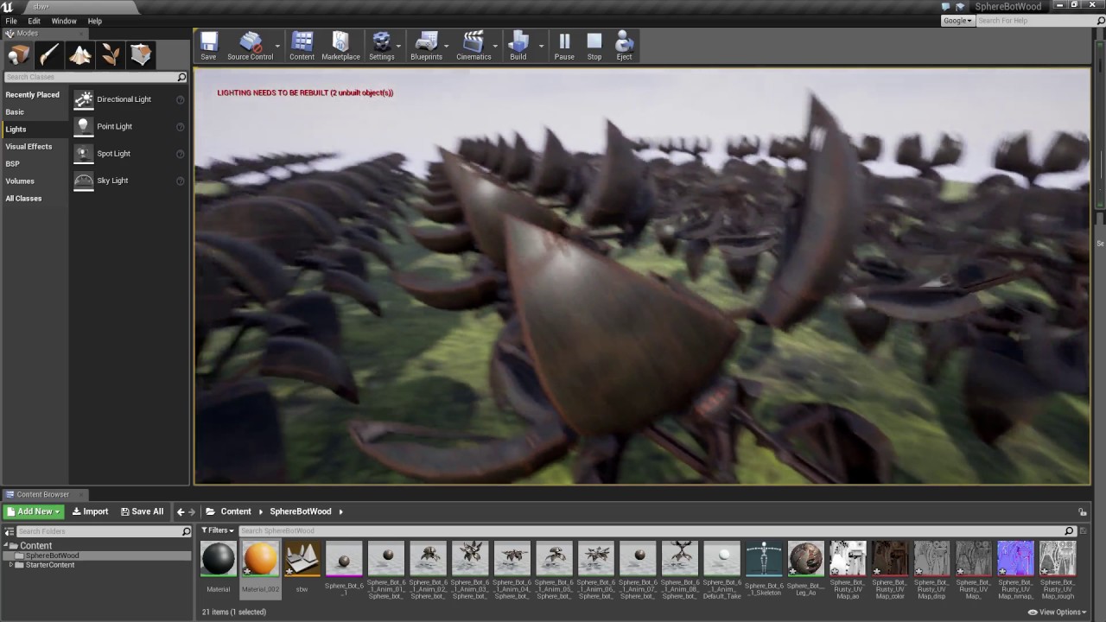Screen dimensions: 1106x622
Task: Open Geometry Editing mode icon
Action: point(141,55)
